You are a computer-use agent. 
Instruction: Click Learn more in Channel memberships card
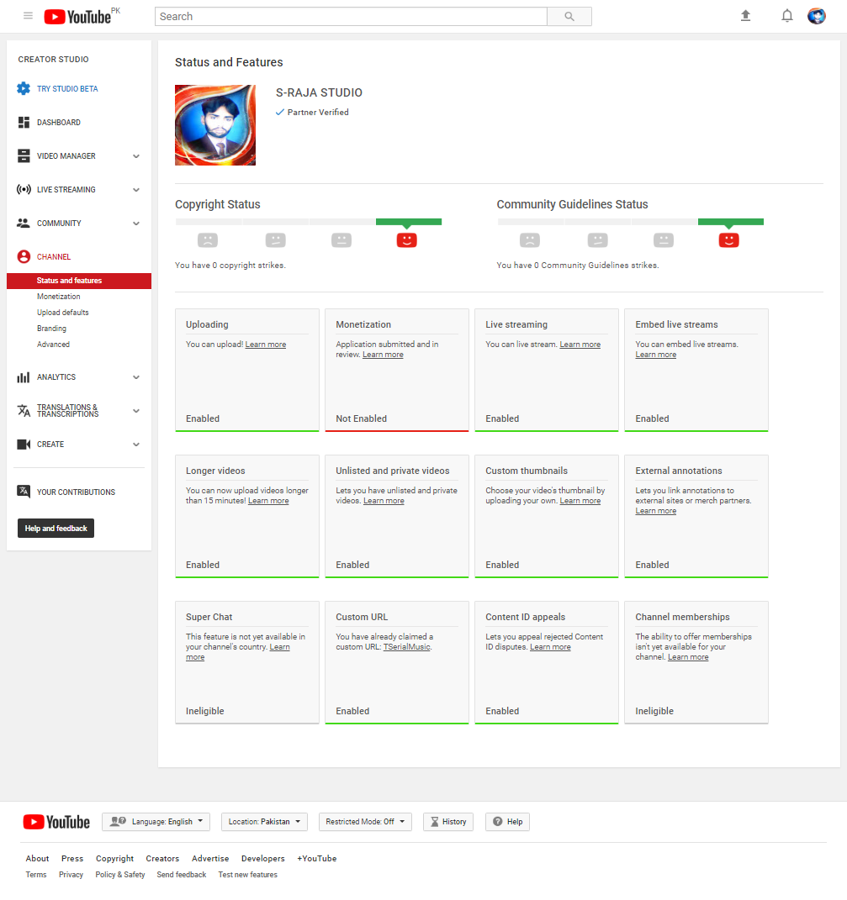tap(688, 657)
